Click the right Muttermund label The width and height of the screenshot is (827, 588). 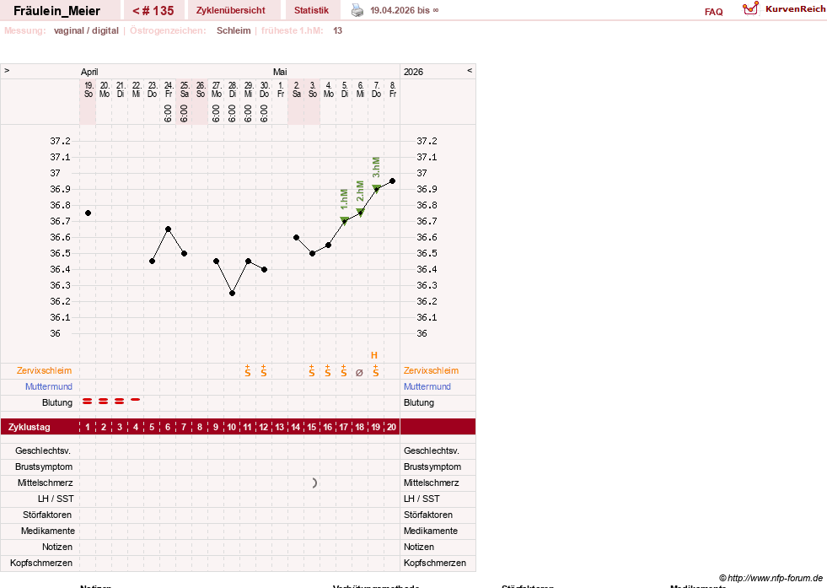pos(427,386)
